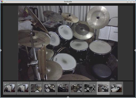Expand the left side panel arrow
136x98 pixels.
(1, 50)
